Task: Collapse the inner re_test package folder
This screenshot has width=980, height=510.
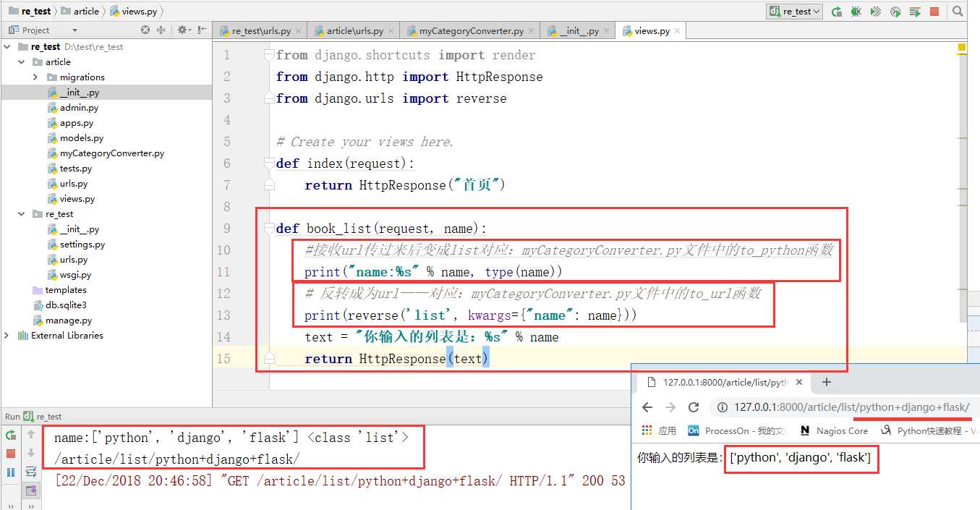Action: [x=22, y=213]
